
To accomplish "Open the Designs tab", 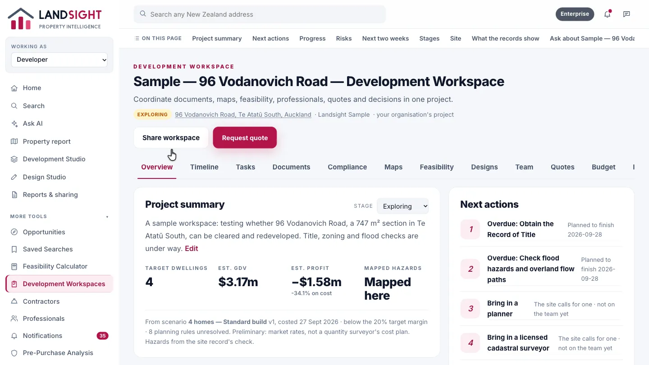I will pos(484,167).
